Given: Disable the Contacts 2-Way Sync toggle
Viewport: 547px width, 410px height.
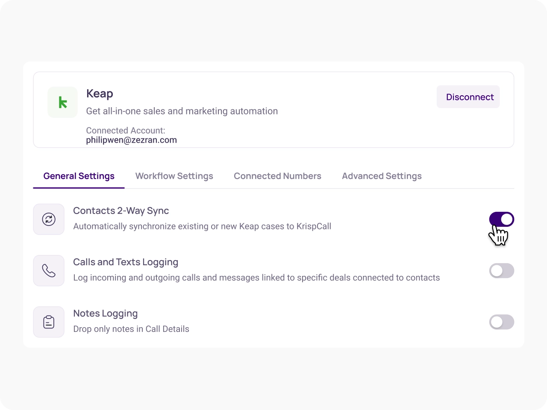Looking at the screenshot, I should 501,219.
